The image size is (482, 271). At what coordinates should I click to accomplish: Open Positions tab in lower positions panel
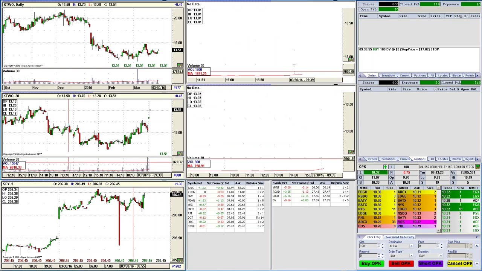click(x=419, y=159)
